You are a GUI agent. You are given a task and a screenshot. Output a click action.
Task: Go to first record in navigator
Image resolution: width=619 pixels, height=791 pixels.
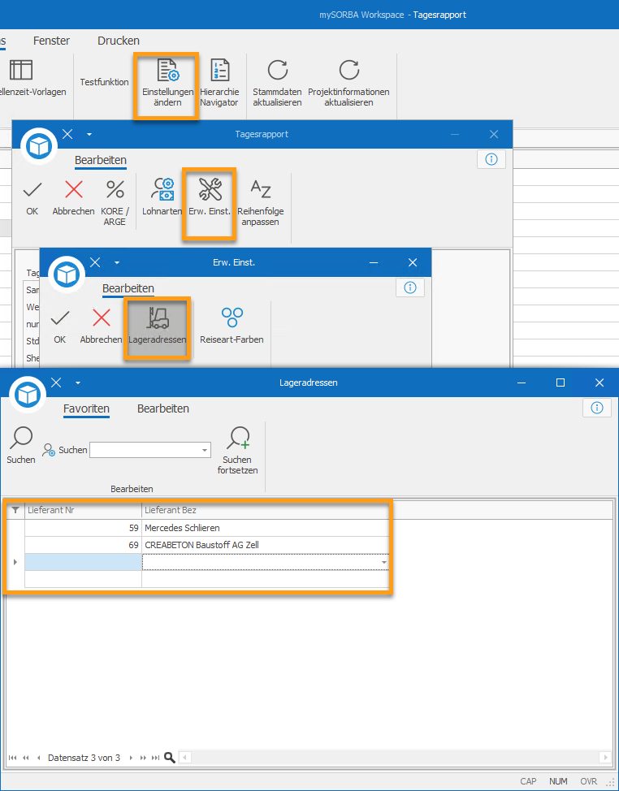[13, 758]
